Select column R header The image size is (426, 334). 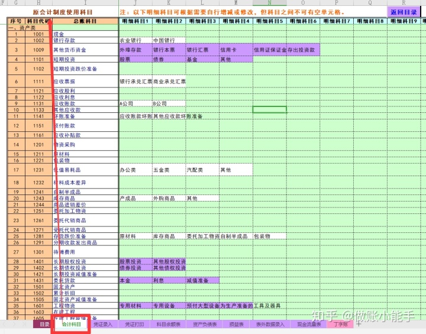click(404, 3)
